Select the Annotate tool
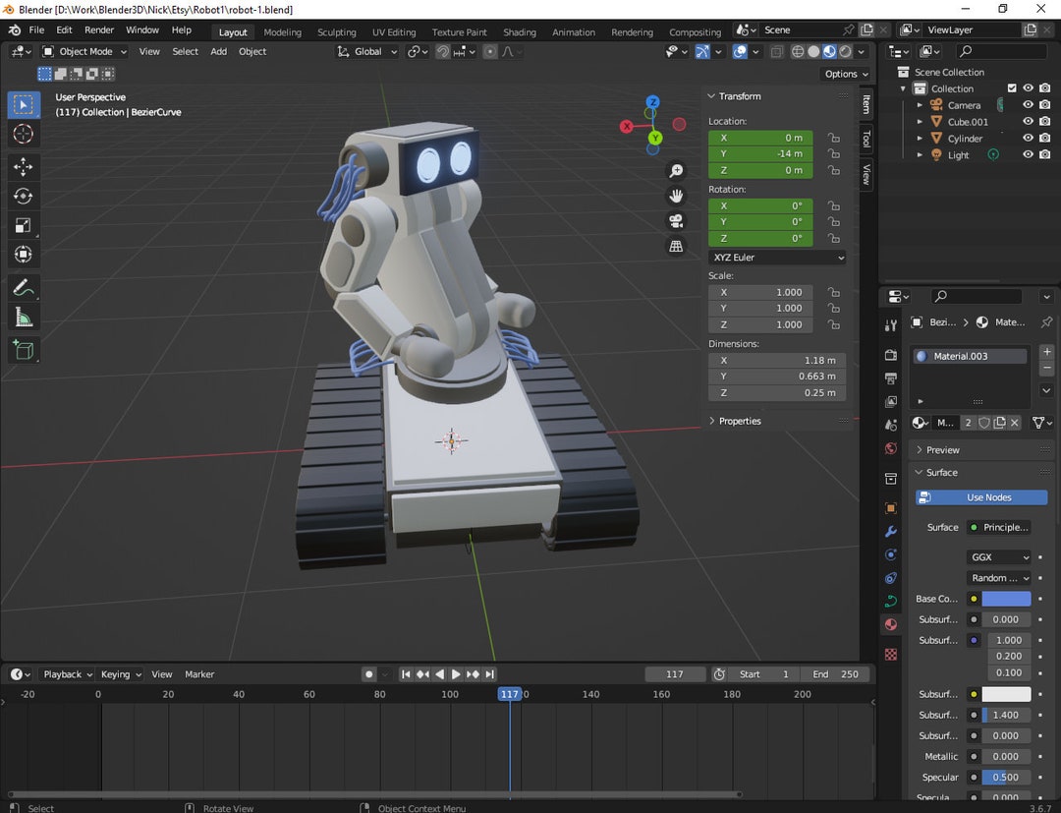This screenshot has height=813, width=1061. pyautogui.click(x=24, y=288)
